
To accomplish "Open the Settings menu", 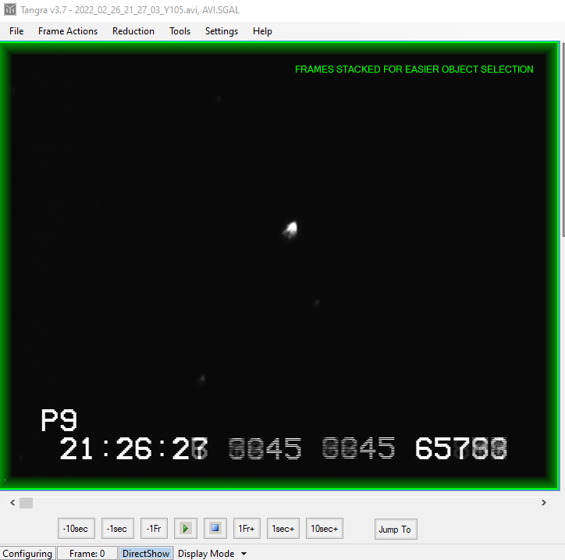I will (222, 31).
